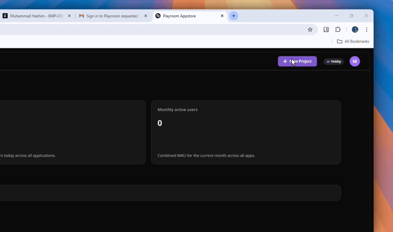Open the Extensions puzzle icon
The width and height of the screenshot is (393, 232).
click(x=338, y=30)
